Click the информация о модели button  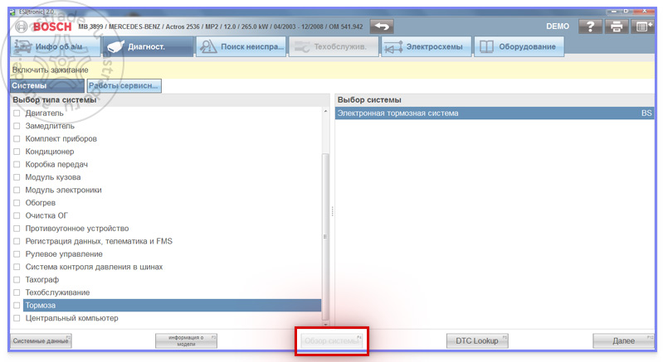point(186,341)
